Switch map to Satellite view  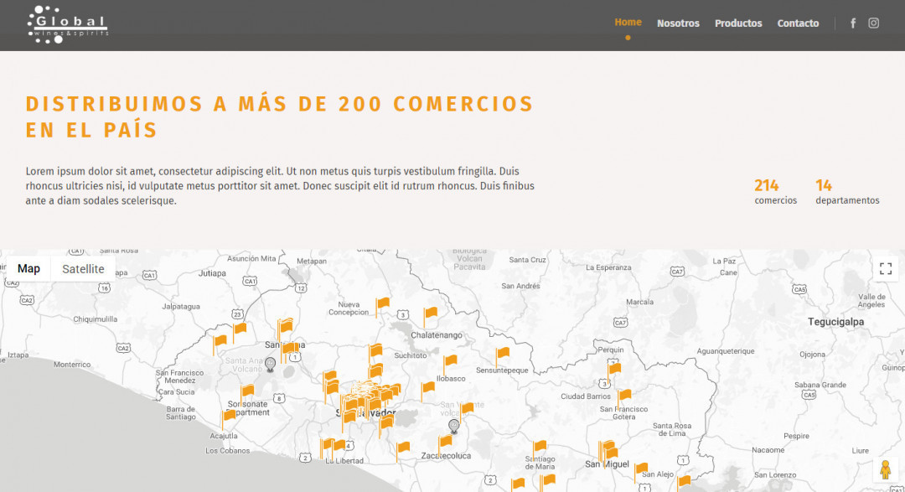click(83, 268)
